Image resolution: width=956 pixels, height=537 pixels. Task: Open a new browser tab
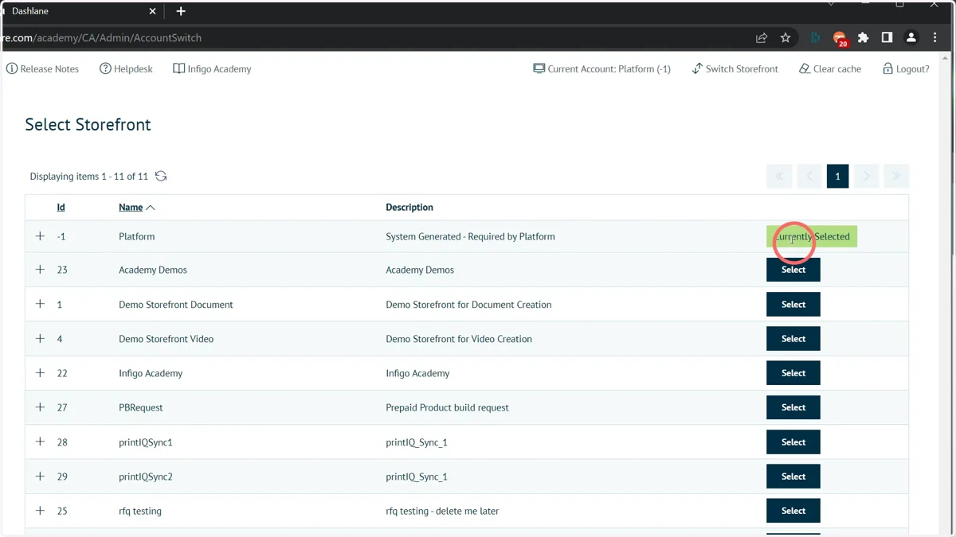tap(181, 11)
